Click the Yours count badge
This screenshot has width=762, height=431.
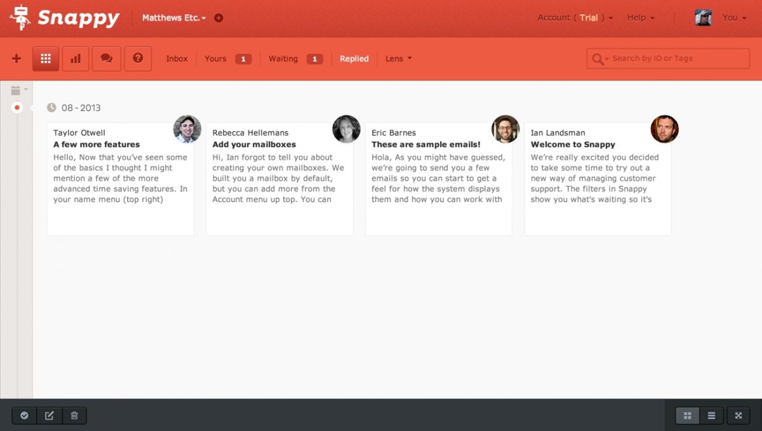click(243, 59)
